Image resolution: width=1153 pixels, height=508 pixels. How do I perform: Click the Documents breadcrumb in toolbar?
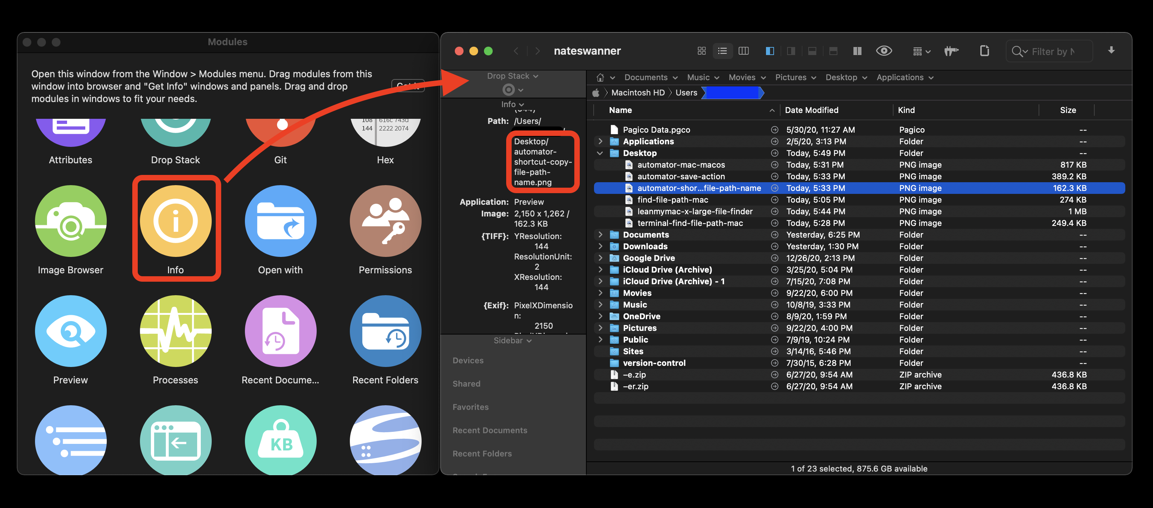tap(646, 77)
